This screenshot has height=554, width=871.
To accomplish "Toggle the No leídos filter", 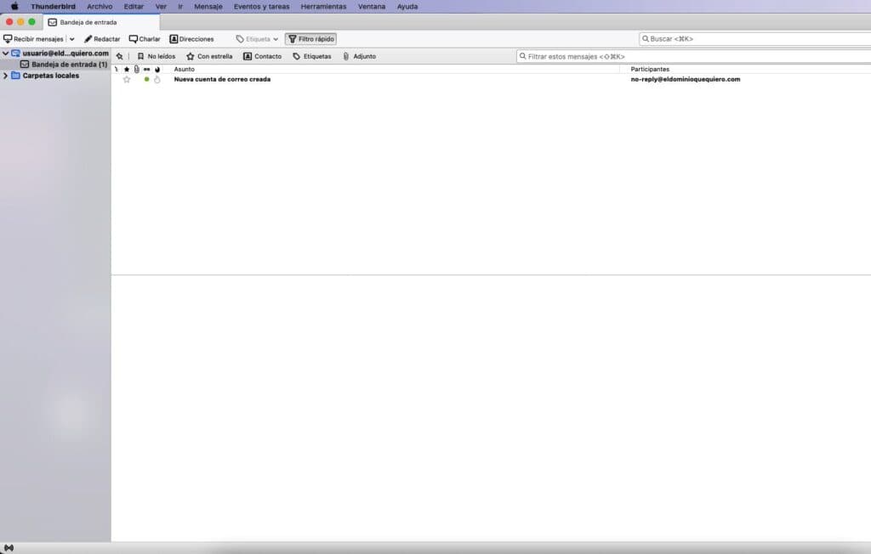I will [156, 56].
